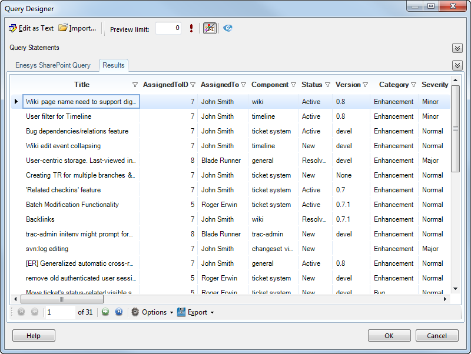Select the Results tab

tap(114, 65)
